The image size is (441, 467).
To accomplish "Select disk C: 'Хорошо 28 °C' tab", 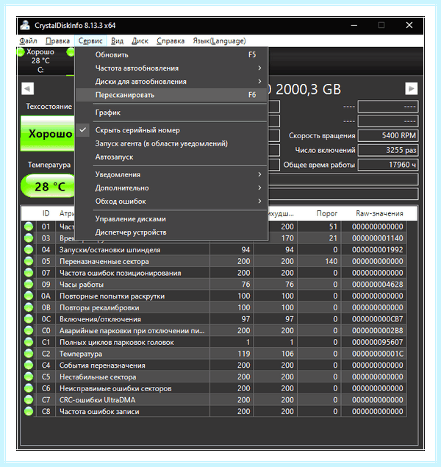I will (40, 61).
